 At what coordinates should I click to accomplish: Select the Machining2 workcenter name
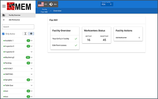click(9, 57)
